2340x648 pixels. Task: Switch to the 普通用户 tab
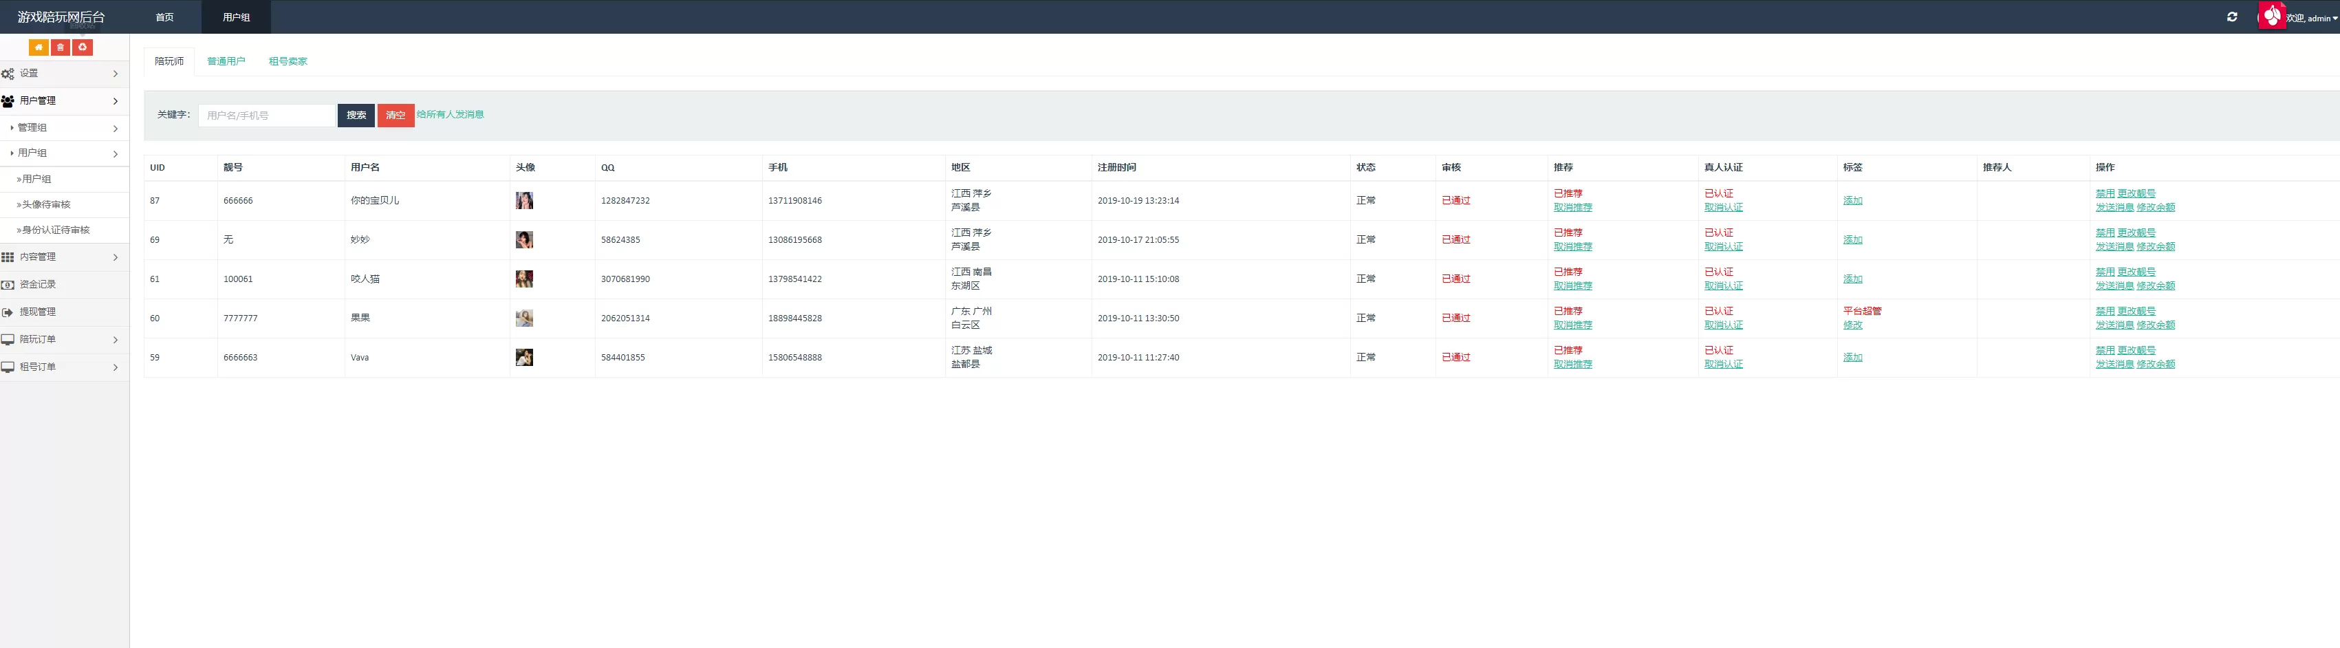[x=226, y=61]
